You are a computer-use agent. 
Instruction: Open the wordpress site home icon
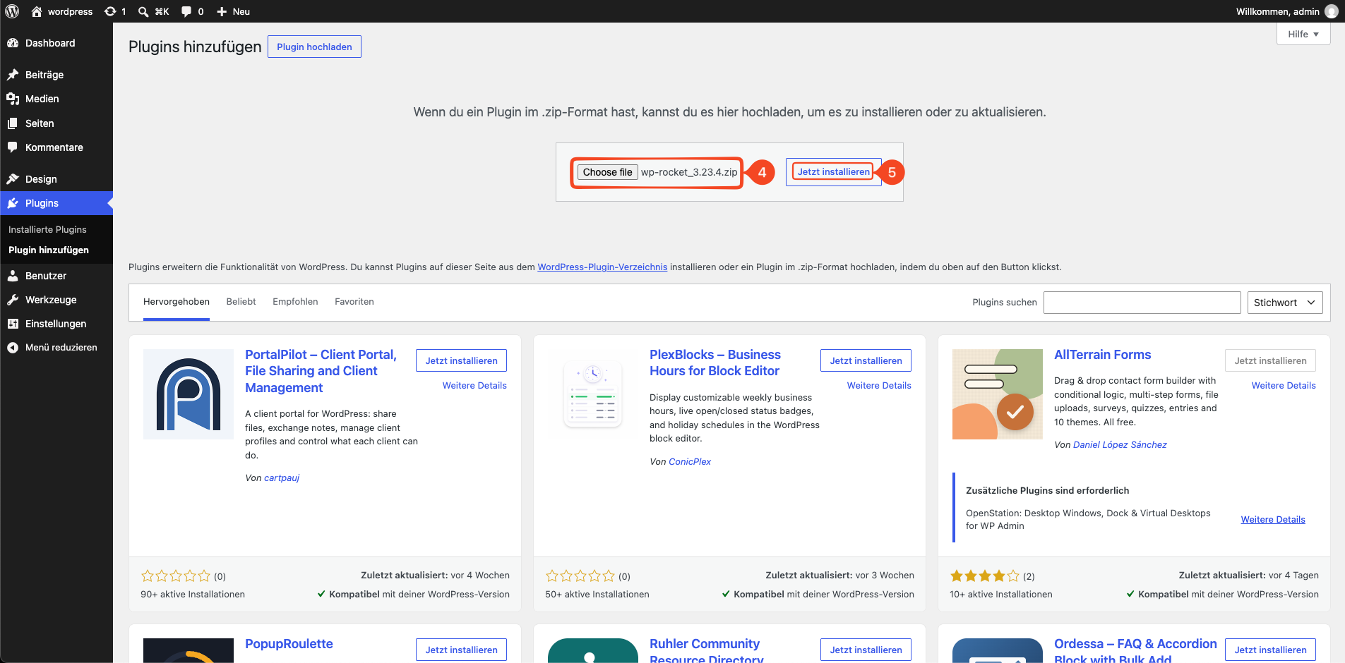pyautogui.click(x=37, y=11)
